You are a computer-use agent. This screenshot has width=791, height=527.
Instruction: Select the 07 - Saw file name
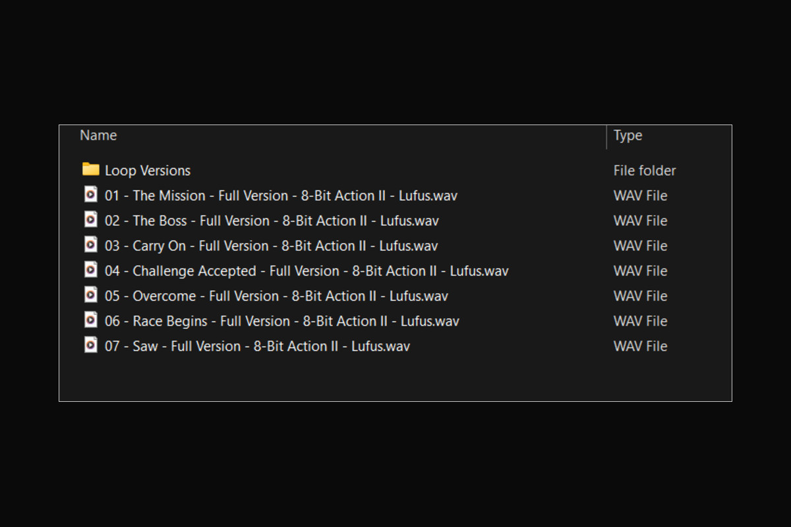click(x=257, y=346)
